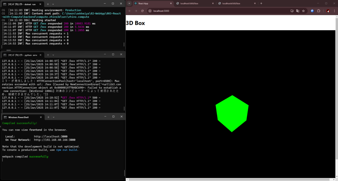This screenshot has width=338, height=181.
Task: Click the green 3D box in the canvas
Action: click(x=232, y=114)
